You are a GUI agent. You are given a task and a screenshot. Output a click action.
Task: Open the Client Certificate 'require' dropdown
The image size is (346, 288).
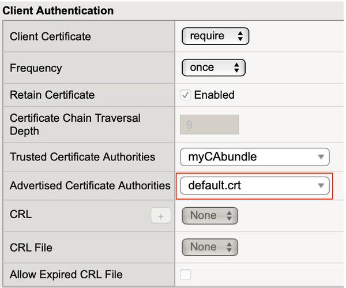[215, 36]
